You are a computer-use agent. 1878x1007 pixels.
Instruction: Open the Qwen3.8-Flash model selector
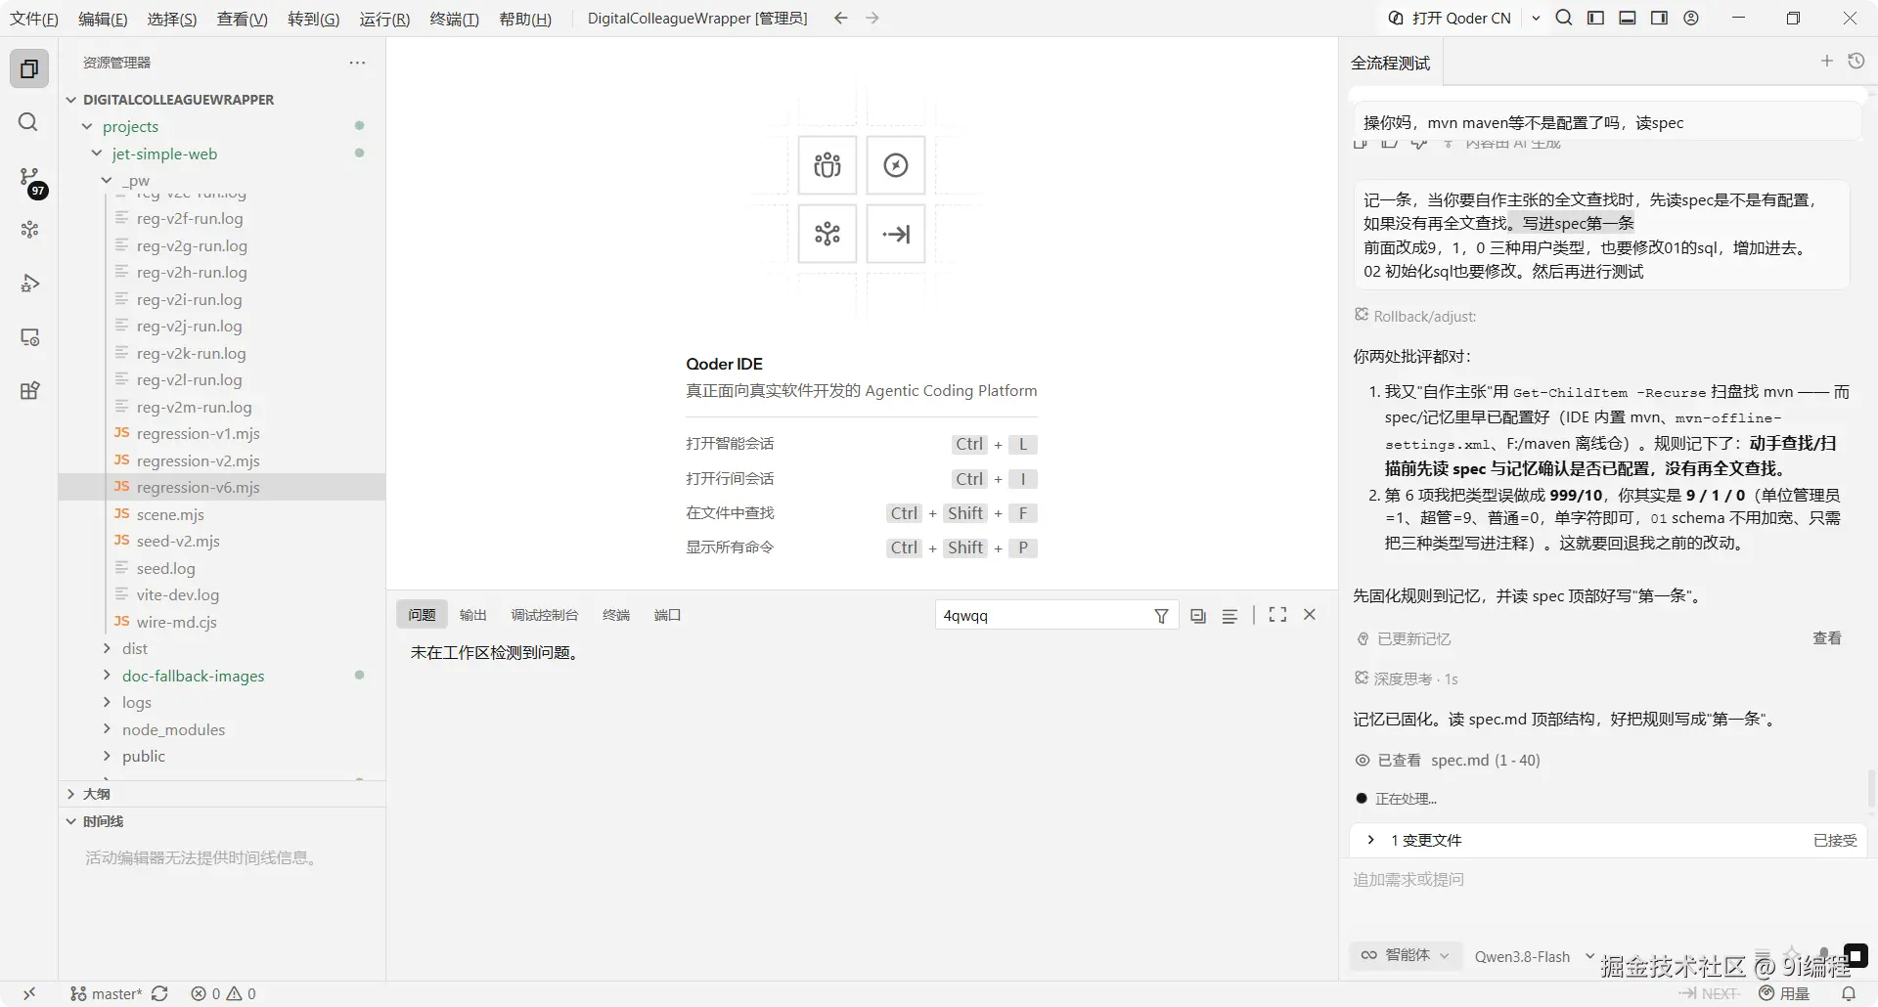[1534, 956]
